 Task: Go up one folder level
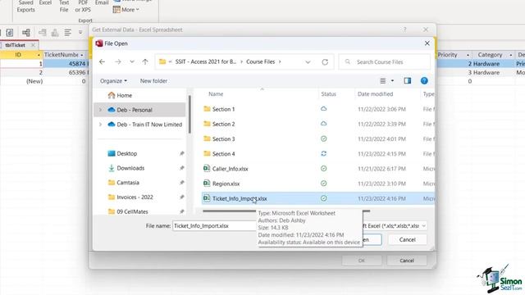click(145, 62)
